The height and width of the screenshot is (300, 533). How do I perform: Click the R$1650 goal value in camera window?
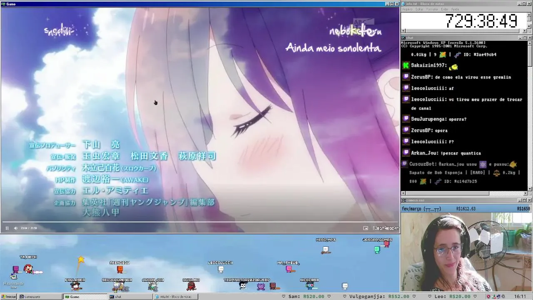523,209
